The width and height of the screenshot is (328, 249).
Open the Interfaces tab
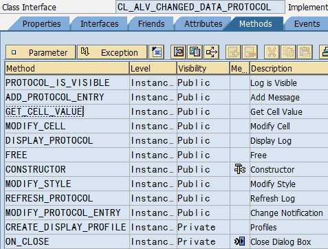tap(99, 24)
